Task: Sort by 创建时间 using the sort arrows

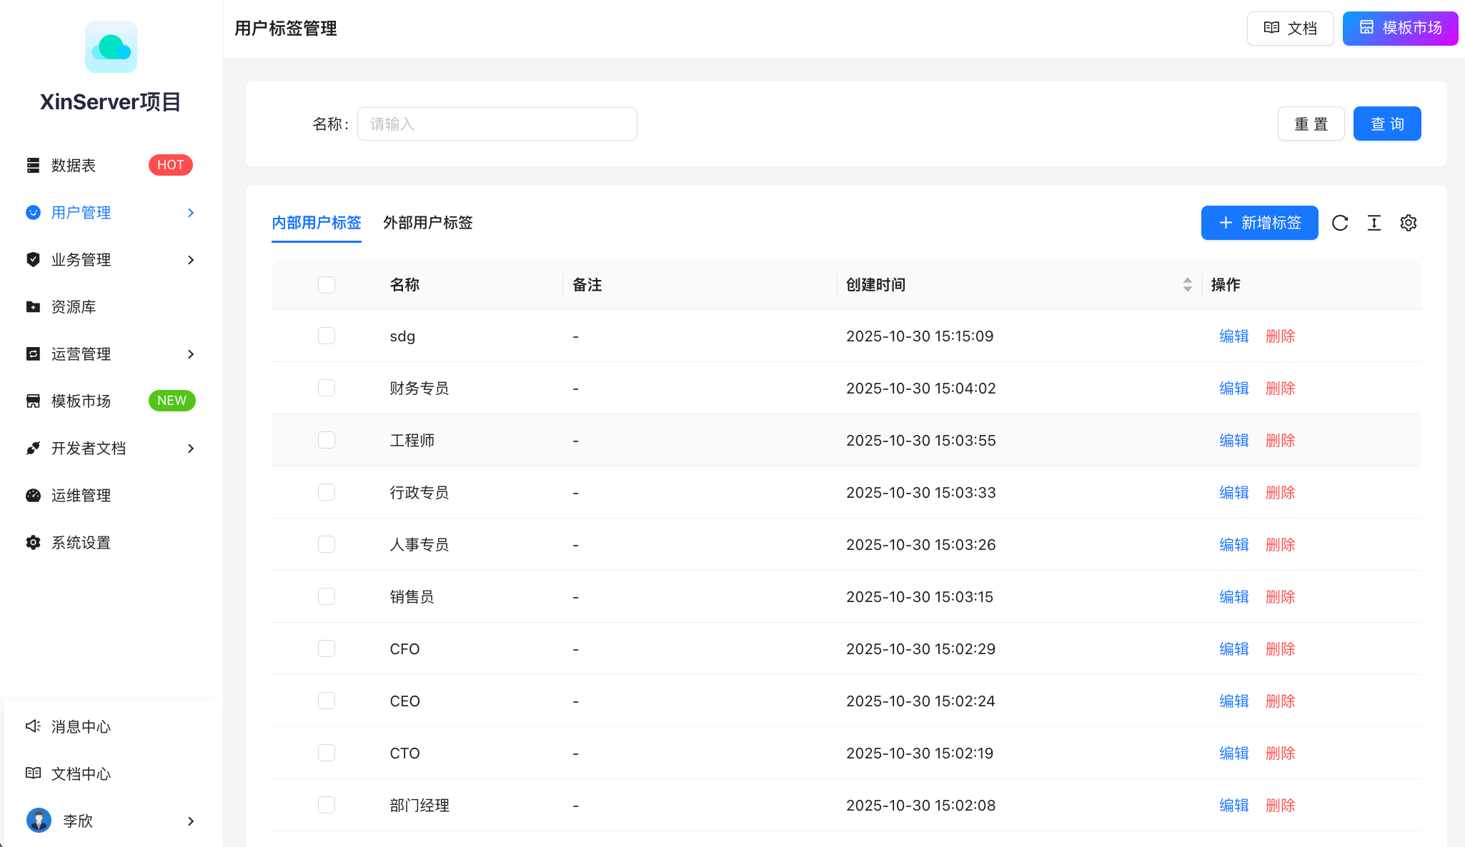Action: click(x=1187, y=284)
